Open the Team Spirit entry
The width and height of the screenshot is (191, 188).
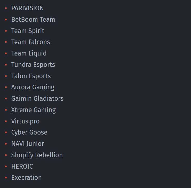click(28, 31)
